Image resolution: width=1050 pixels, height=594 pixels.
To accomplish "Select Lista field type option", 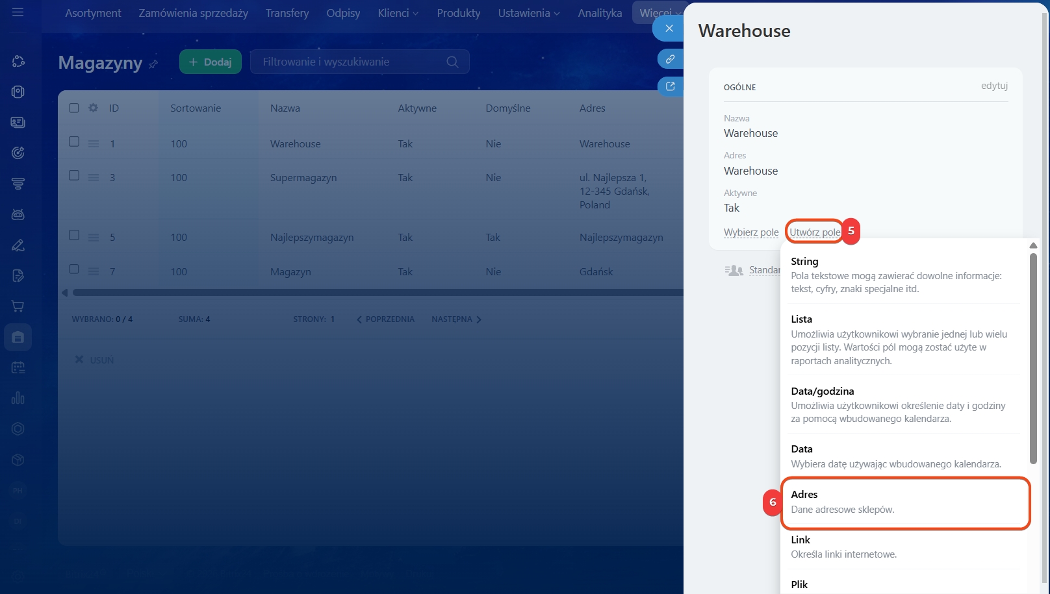I will point(900,340).
